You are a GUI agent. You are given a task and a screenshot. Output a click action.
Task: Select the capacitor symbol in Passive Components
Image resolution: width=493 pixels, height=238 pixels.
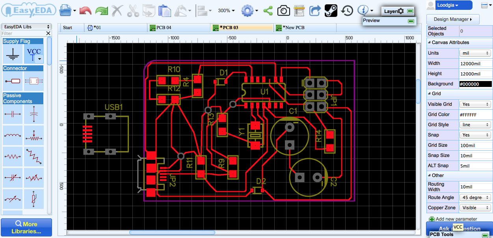[13, 114]
